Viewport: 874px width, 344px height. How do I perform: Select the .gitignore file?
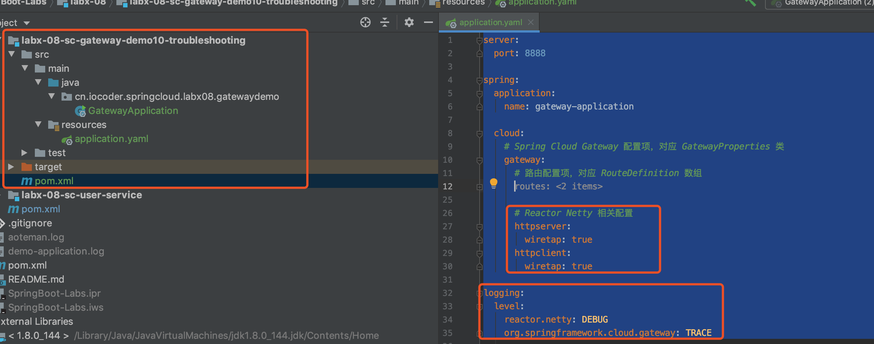(x=30, y=223)
